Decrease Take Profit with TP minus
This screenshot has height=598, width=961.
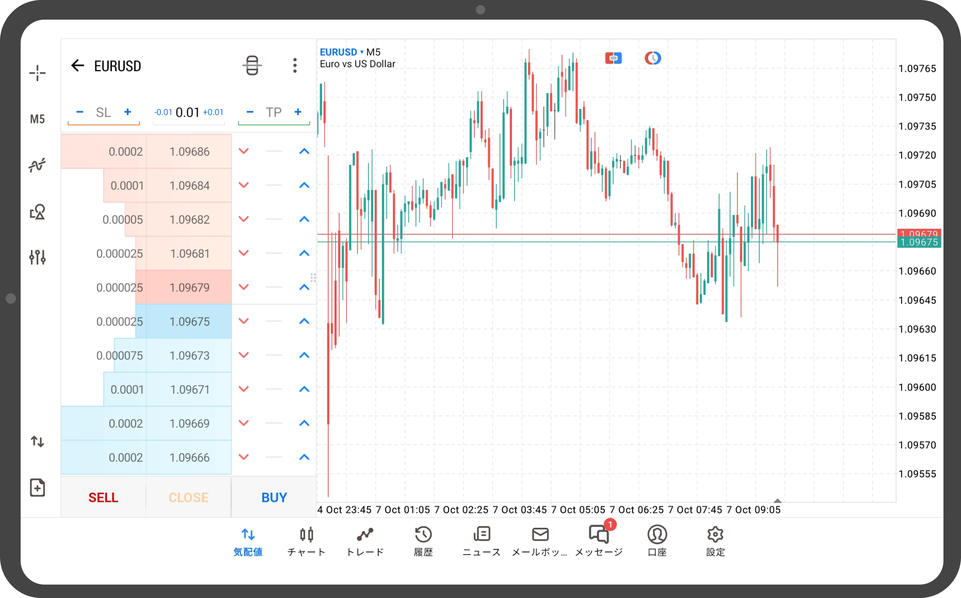250,112
